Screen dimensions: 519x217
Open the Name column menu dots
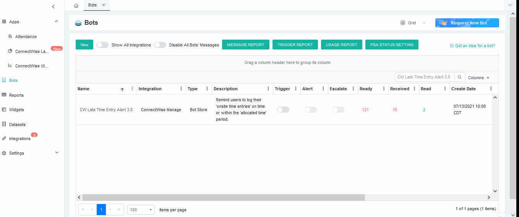(x=132, y=89)
